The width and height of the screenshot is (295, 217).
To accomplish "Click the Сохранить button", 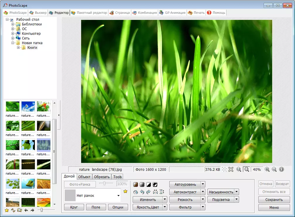I will (274, 200).
